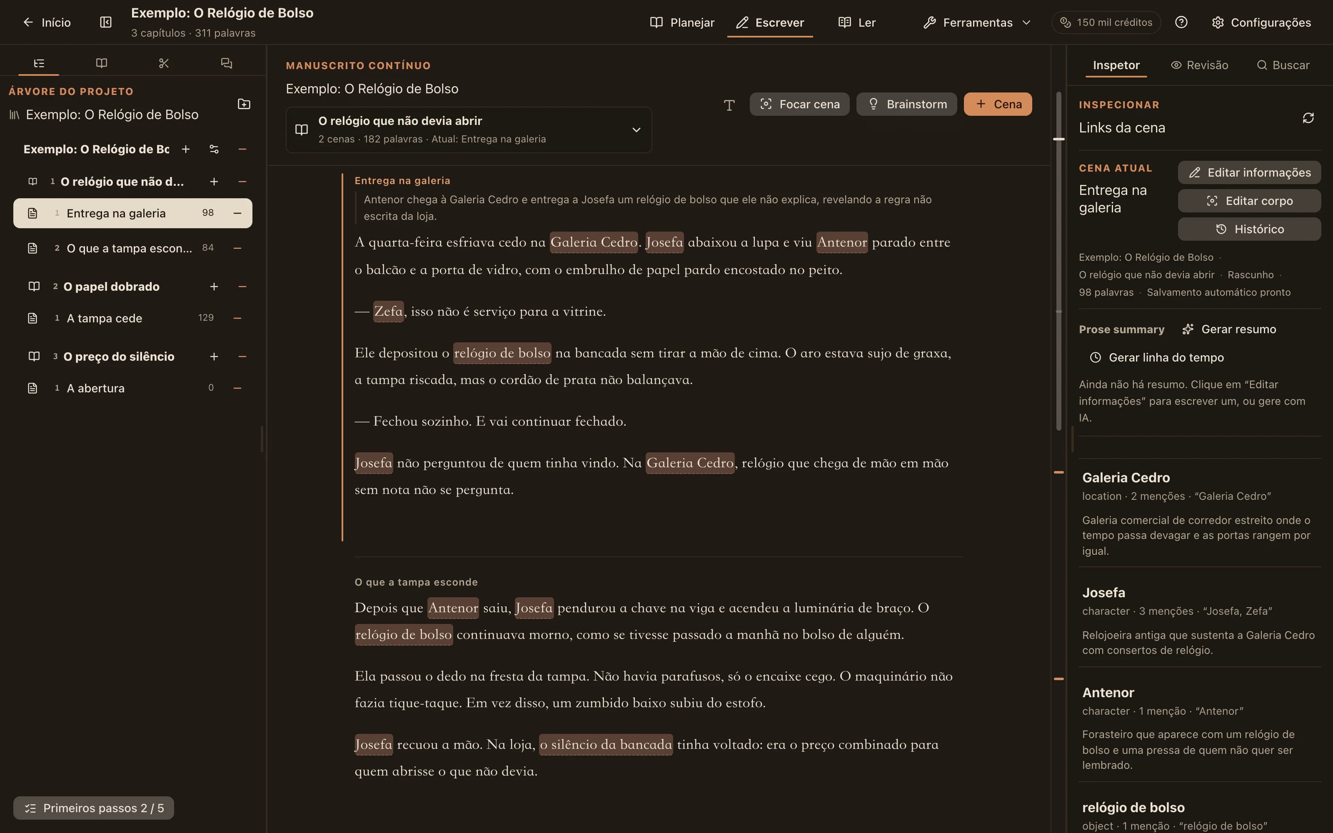Click minus on Entrega na galeria row
Viewport: 1333px width, 833px height.
tap(237, 213)
